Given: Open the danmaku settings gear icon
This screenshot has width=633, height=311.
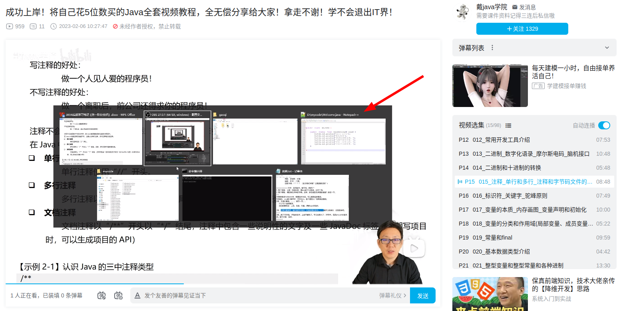Looking at the screenshot, I should point(118,295).
